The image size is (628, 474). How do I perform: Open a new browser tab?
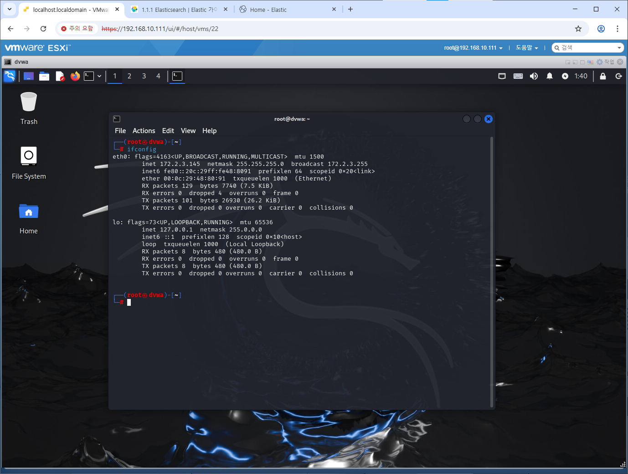click(x=350, y=9)
